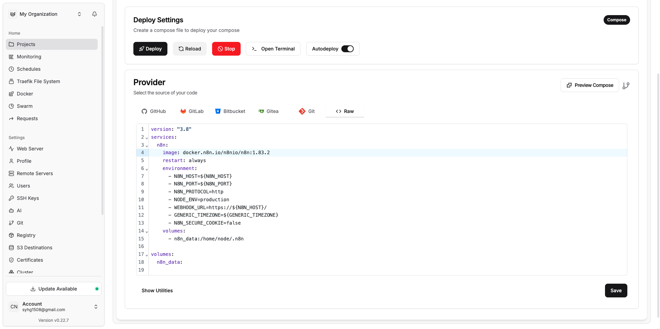
Task: Open Schedules from the sidebar
Action: (x=52, y=69)
